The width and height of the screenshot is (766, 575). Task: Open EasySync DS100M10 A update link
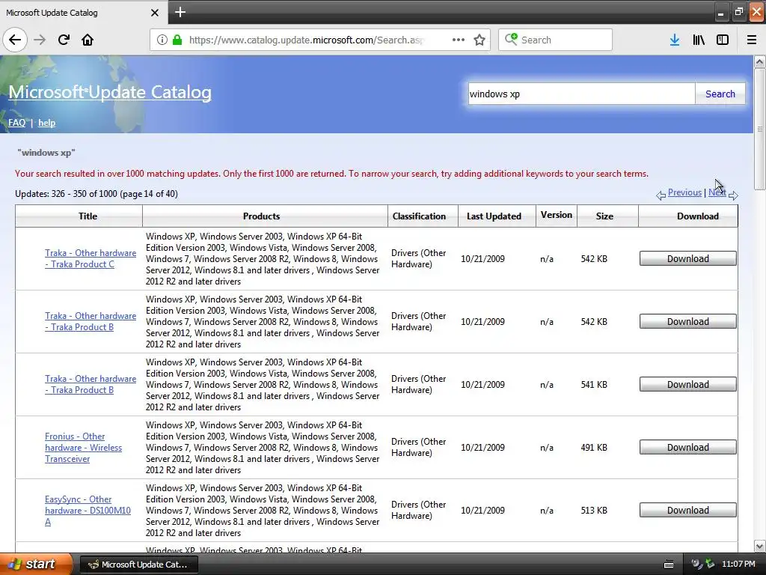88,511
